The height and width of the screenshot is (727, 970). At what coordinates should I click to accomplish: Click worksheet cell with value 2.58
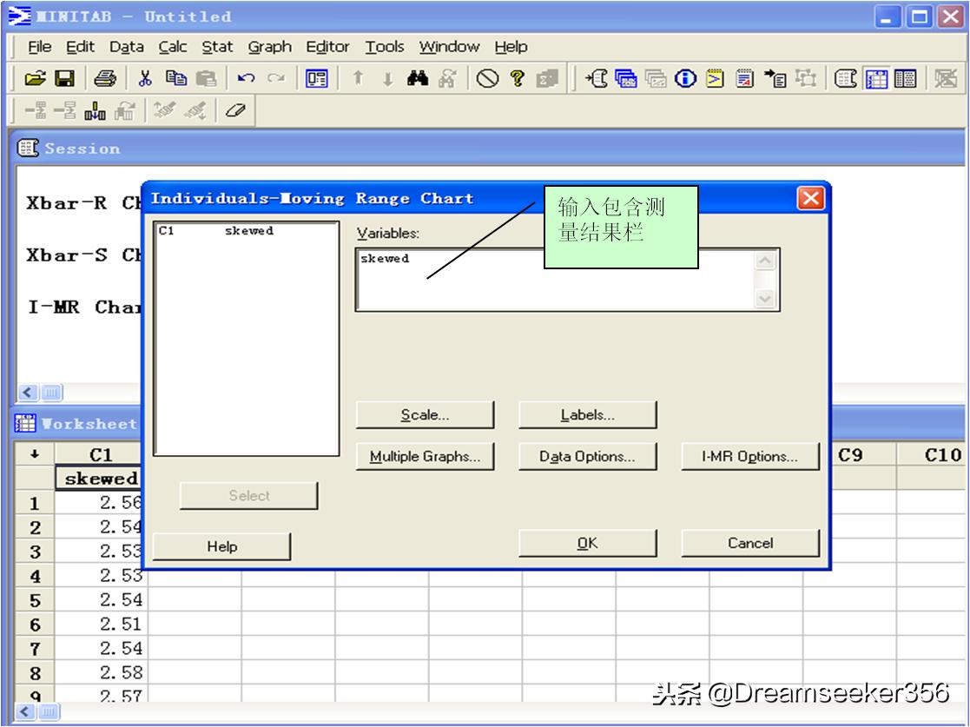100,672
